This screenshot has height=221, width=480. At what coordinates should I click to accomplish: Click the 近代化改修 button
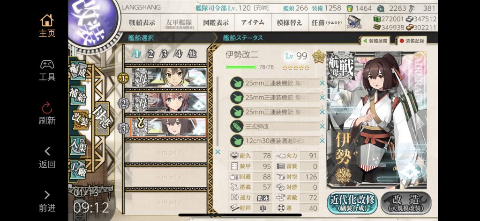(352, 203)
